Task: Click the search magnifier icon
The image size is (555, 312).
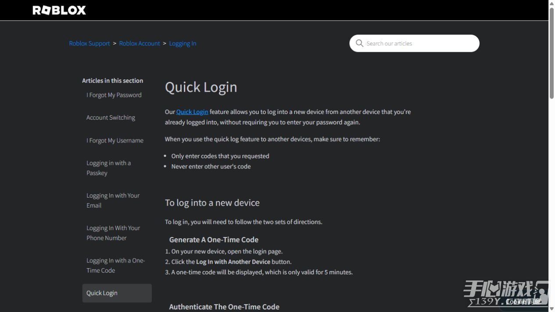Action: (x=359, y=43)
